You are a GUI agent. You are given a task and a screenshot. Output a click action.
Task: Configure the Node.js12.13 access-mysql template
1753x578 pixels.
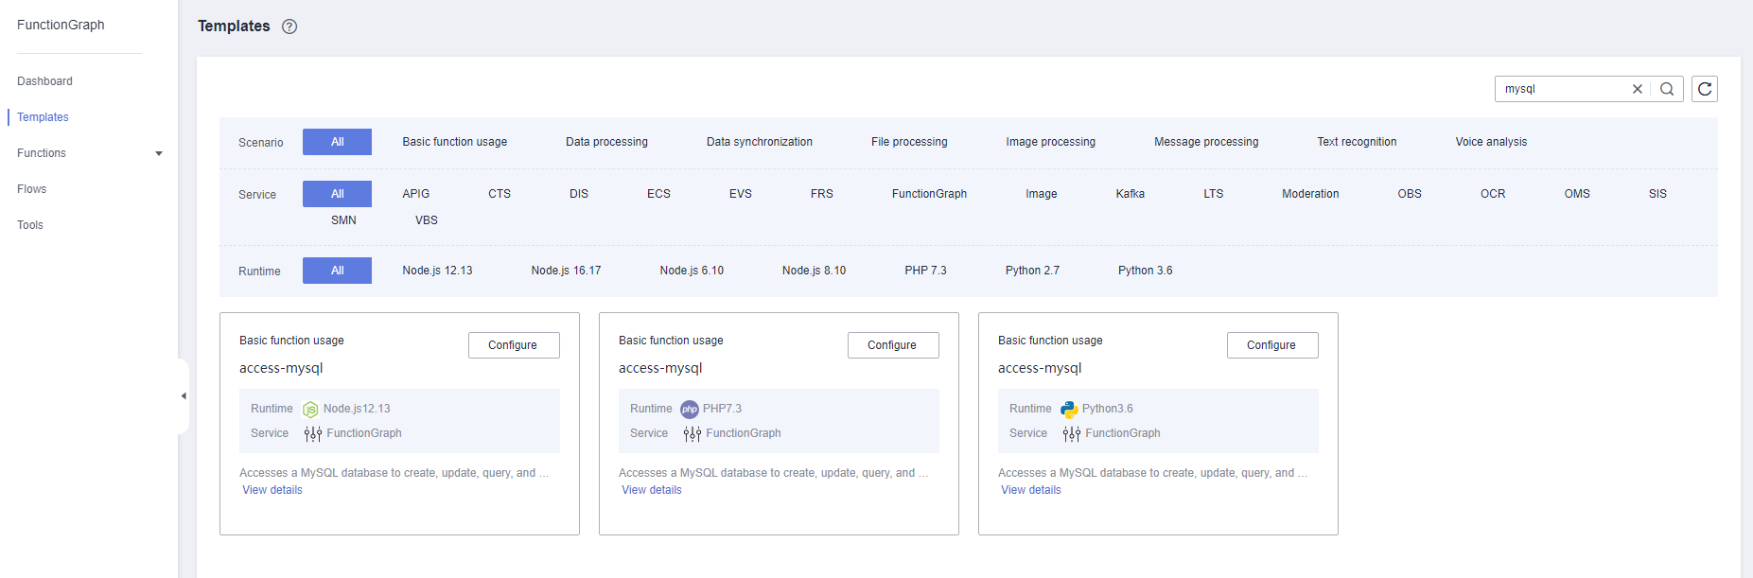click(x=514, y=345)
